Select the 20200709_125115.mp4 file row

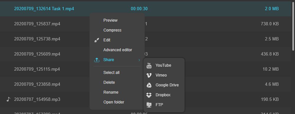(x=146, y=69)
